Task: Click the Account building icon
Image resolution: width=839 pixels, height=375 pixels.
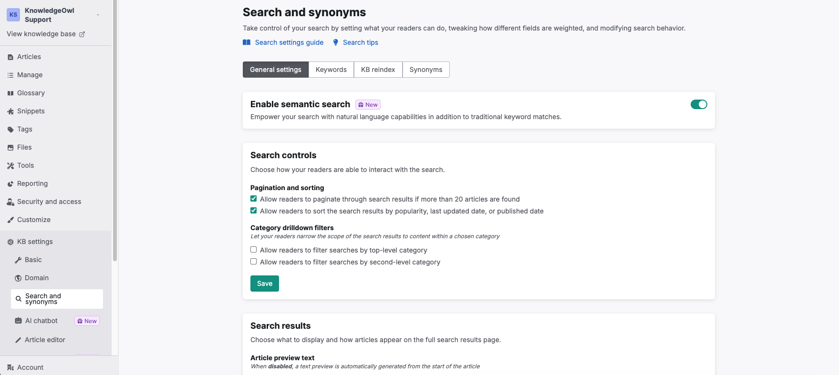Action: [10, 367]
